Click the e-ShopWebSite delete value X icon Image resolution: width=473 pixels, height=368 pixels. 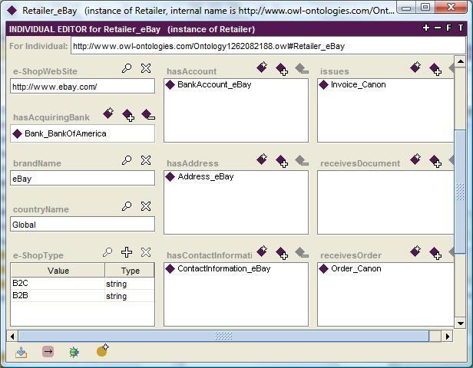coord(146,68)
